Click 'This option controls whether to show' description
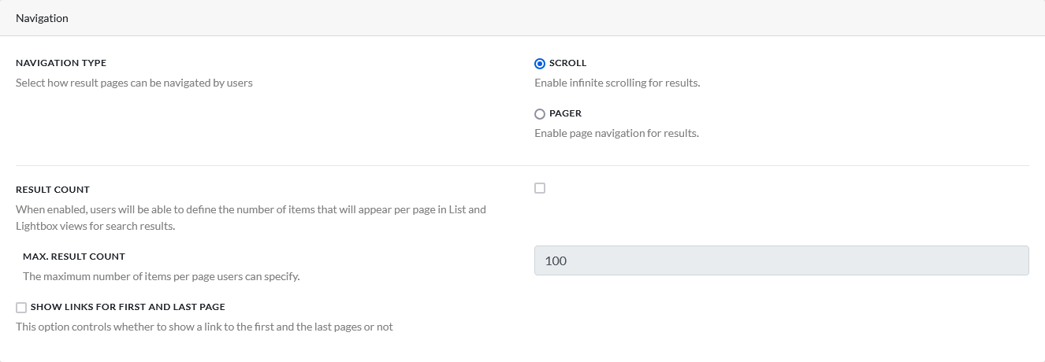 [x=204, y=327]
